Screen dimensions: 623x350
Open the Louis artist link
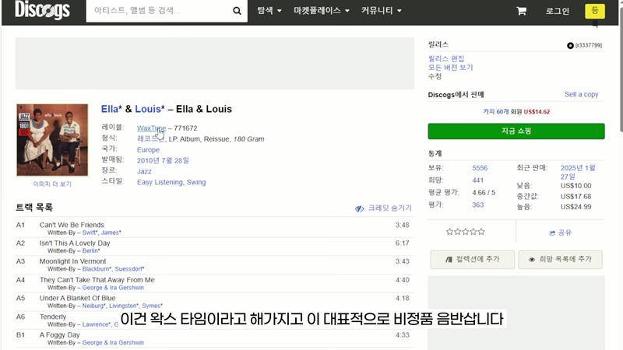point(148,109)
